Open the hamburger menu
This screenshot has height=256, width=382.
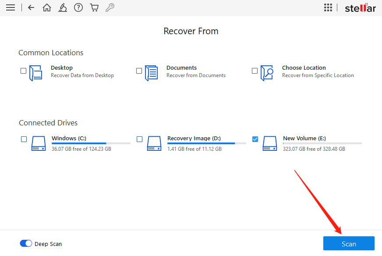pyautogui.click(x=10, y=7)
